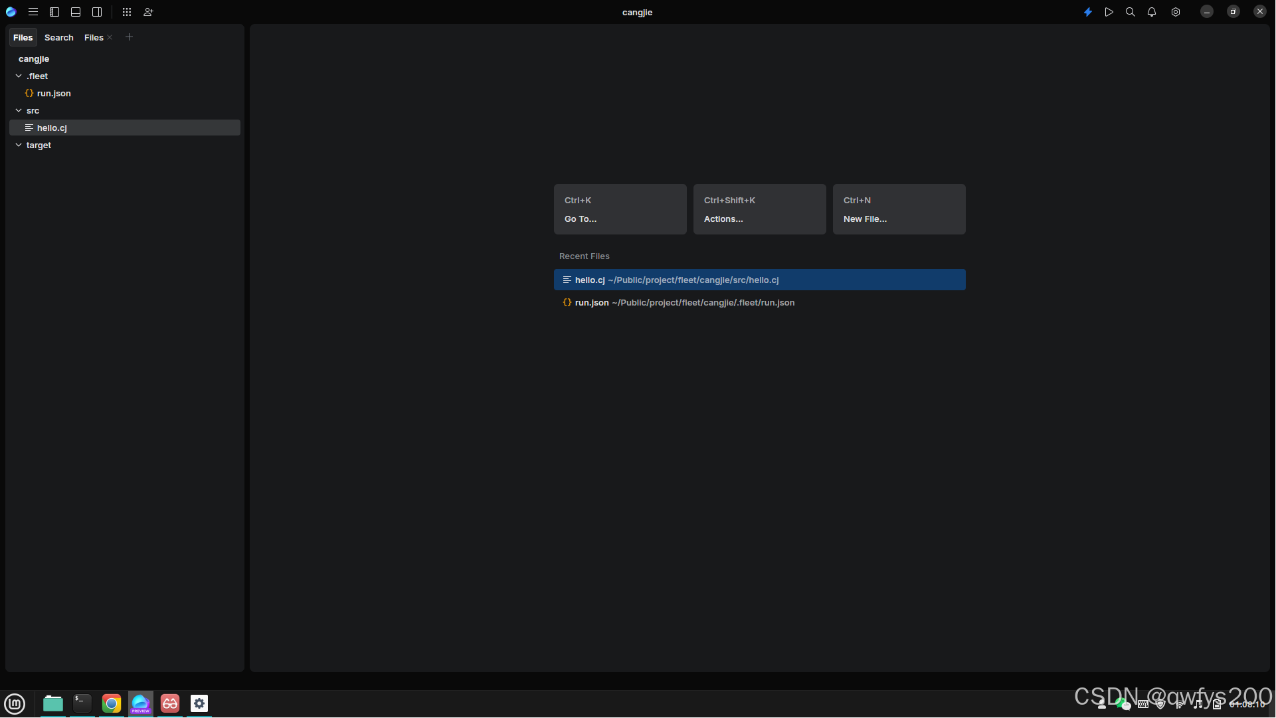Screen dimensions: 1276x718
Task: Click the Run play icon
Action: pyautogui.click(x=1109, y=12)
